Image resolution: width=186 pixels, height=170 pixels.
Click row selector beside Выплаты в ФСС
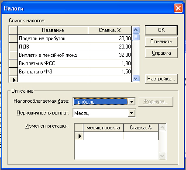click(x=13, y=63)
